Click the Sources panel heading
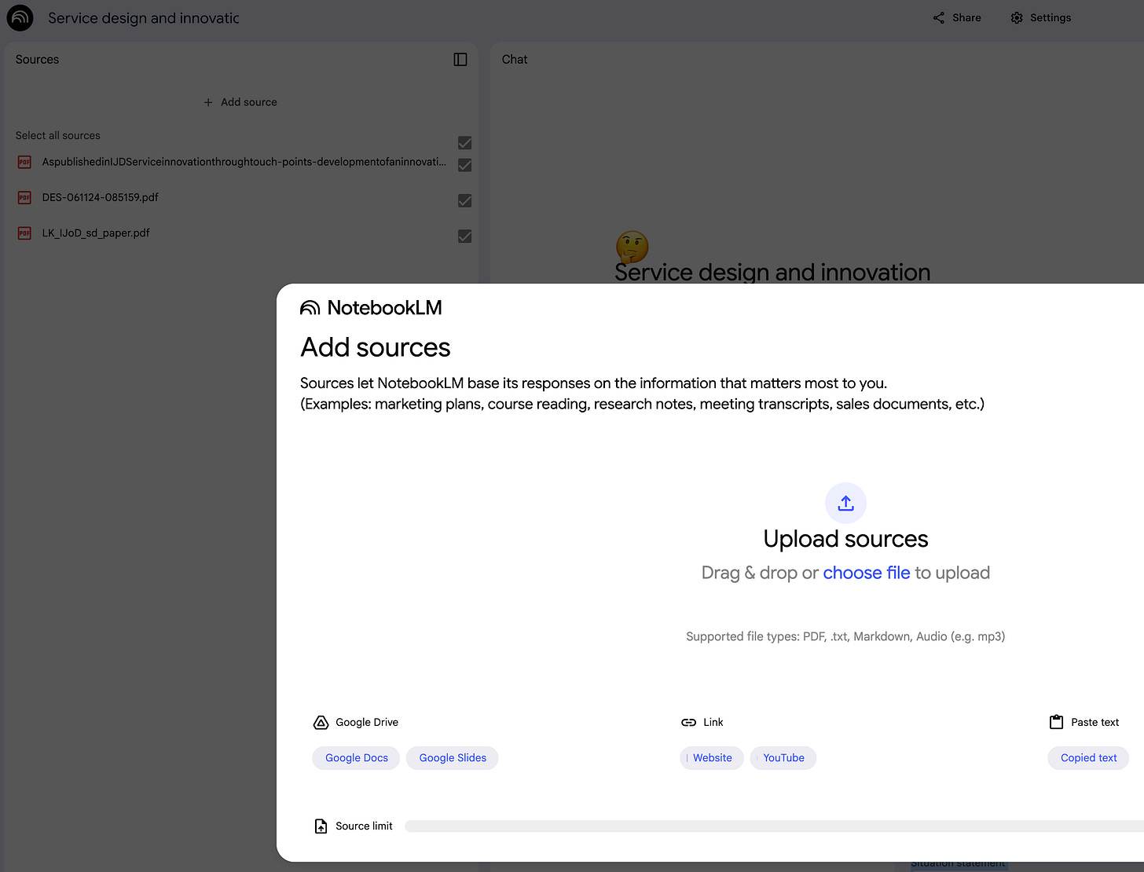This screenshot has width=1144, height=872. (37, 60)
